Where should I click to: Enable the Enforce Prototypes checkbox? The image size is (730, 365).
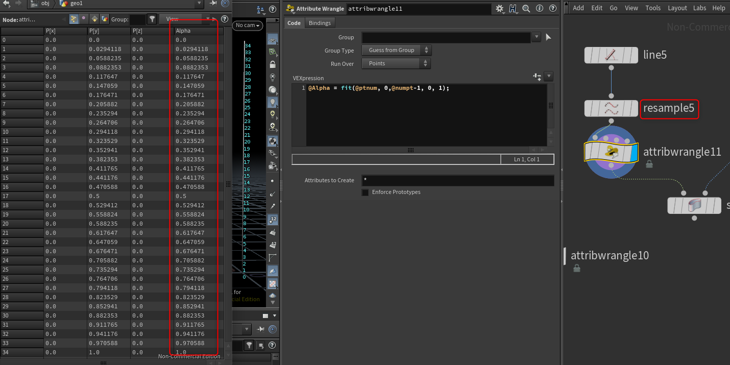coord(365,192)
